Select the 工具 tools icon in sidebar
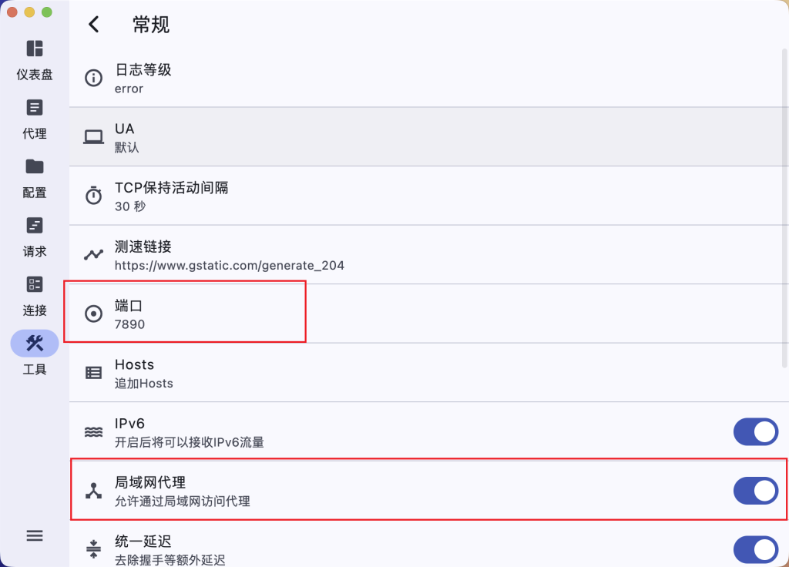The width and height of the screenshot is (789, 567). [34, 344]
